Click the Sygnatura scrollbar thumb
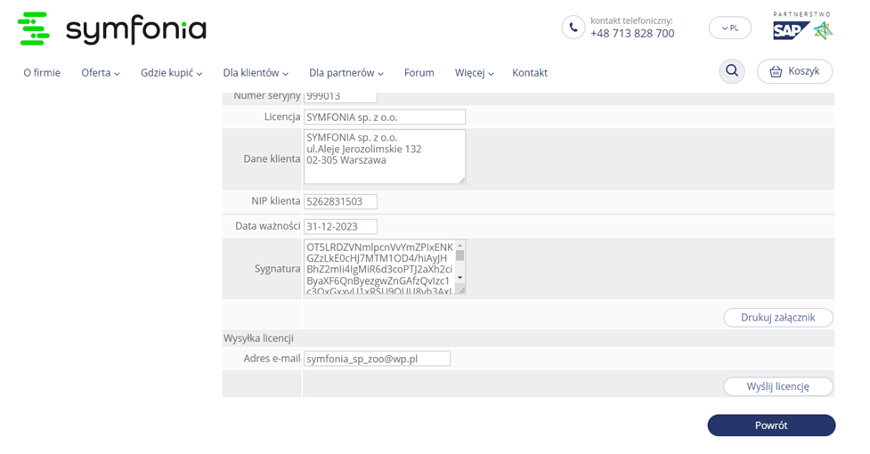This screenshot has width=870, height=454. (x=460, y=255)
